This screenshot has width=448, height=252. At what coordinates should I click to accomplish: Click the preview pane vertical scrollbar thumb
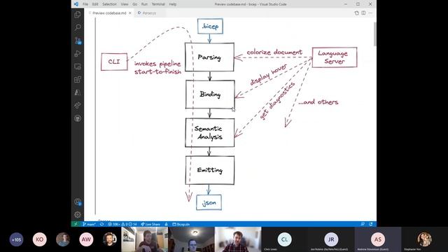(x=375, y=34)
